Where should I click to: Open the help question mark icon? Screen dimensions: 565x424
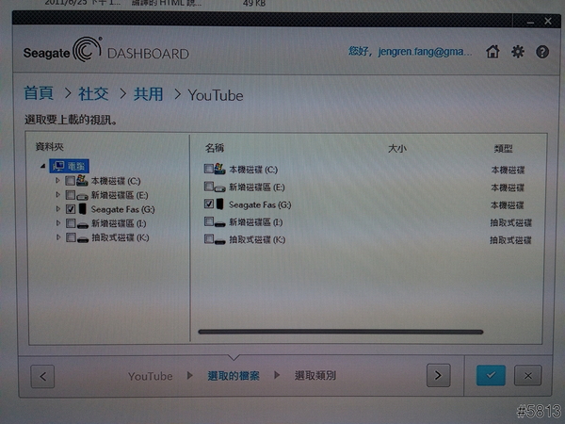(x=542, y=52)
